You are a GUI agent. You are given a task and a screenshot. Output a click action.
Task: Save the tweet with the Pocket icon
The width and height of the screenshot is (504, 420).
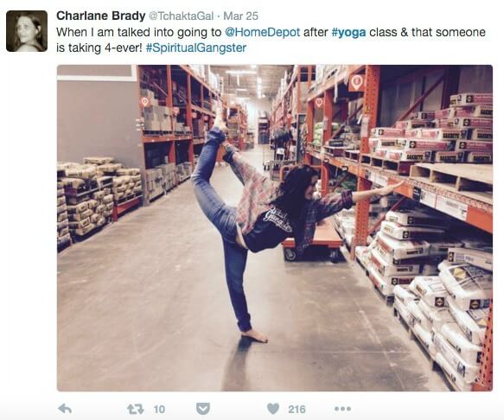pyautogui.click(x=203, y=409)
